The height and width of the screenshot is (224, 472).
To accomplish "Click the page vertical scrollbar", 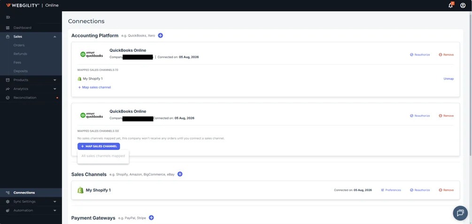I will click(x=471, y=84).
